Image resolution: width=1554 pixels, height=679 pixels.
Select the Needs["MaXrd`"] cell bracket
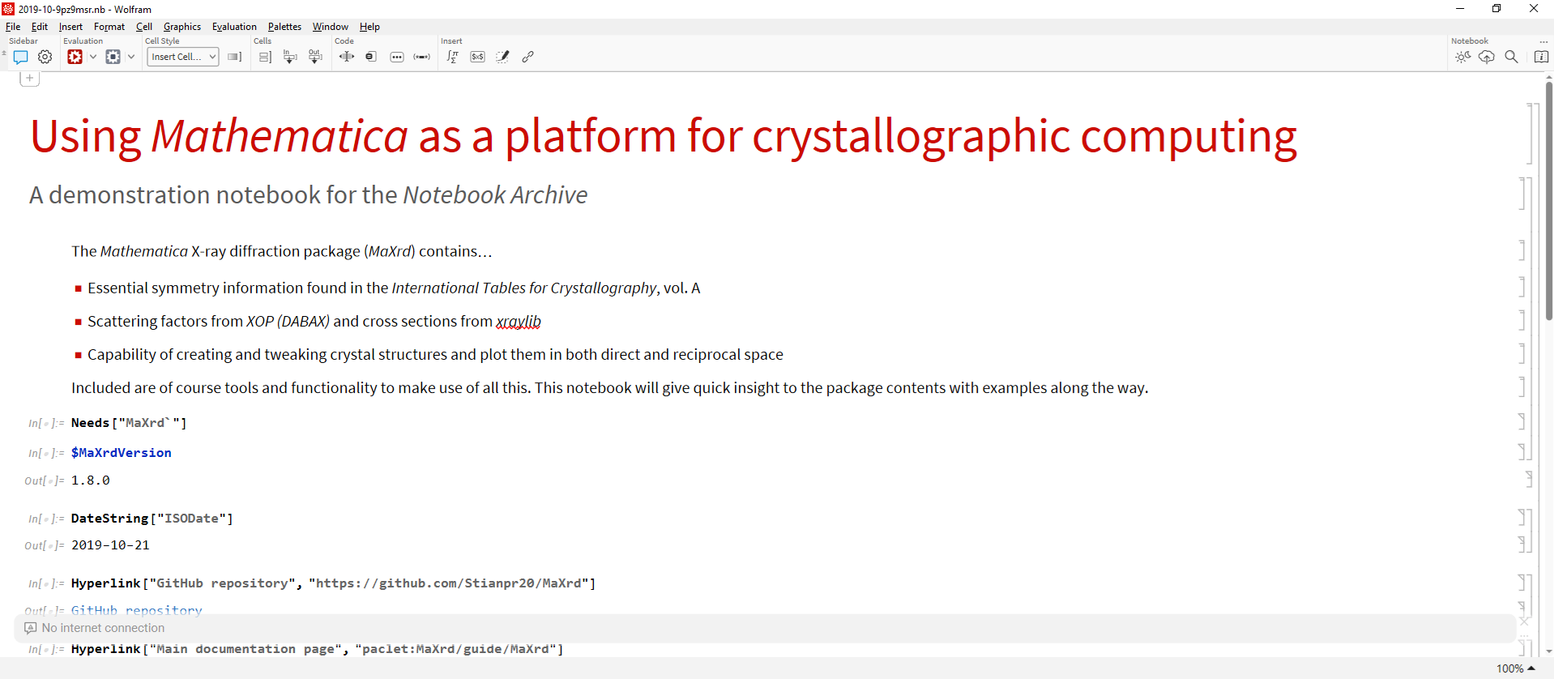point(1522,421)
